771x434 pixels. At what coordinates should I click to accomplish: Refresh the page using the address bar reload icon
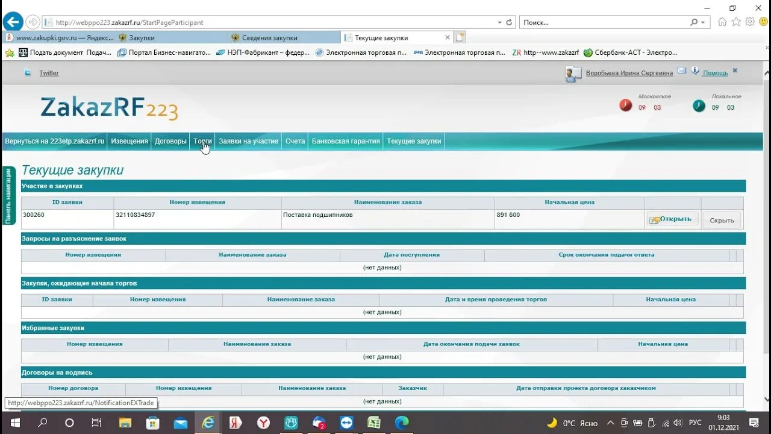(x=509, y=22)
